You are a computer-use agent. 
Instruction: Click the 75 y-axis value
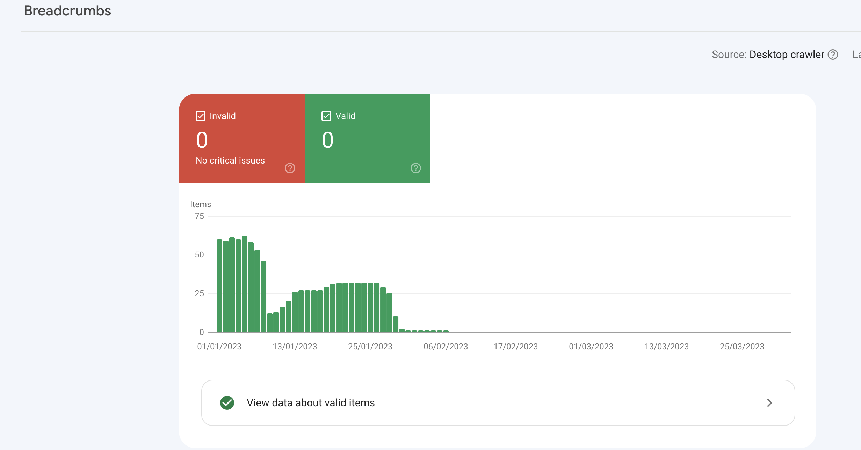tap(200, 216)
